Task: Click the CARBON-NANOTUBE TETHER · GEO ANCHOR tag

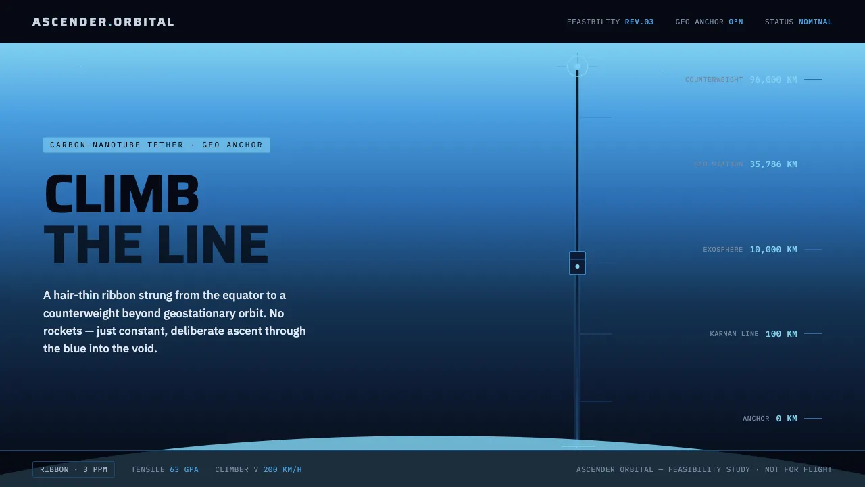Action: tap(157, 145)
